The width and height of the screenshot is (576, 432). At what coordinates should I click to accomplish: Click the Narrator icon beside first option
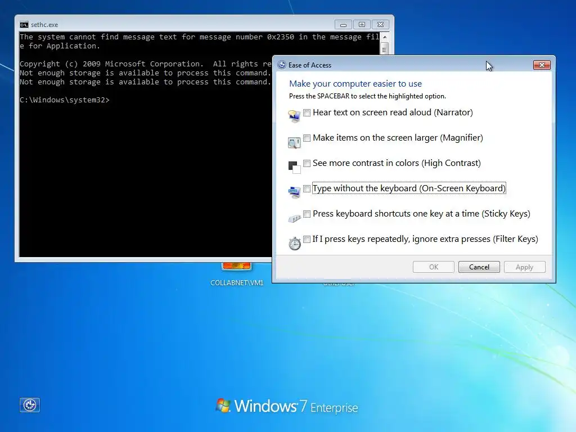294,116
